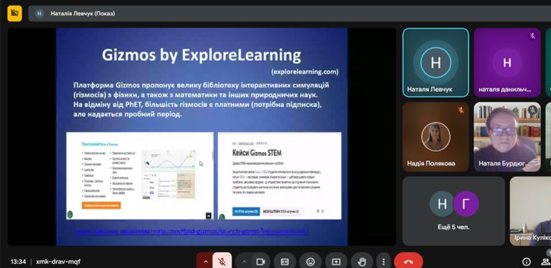551x268 pixels.
Task: Click the Надія Полякова profile photo
Action: coord(436,137)
